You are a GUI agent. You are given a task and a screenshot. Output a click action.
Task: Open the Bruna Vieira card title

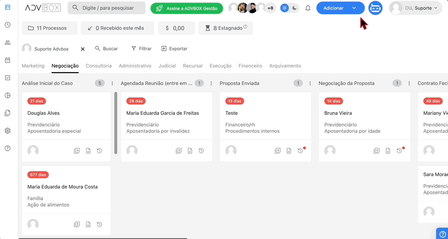(x=338, y=113)
